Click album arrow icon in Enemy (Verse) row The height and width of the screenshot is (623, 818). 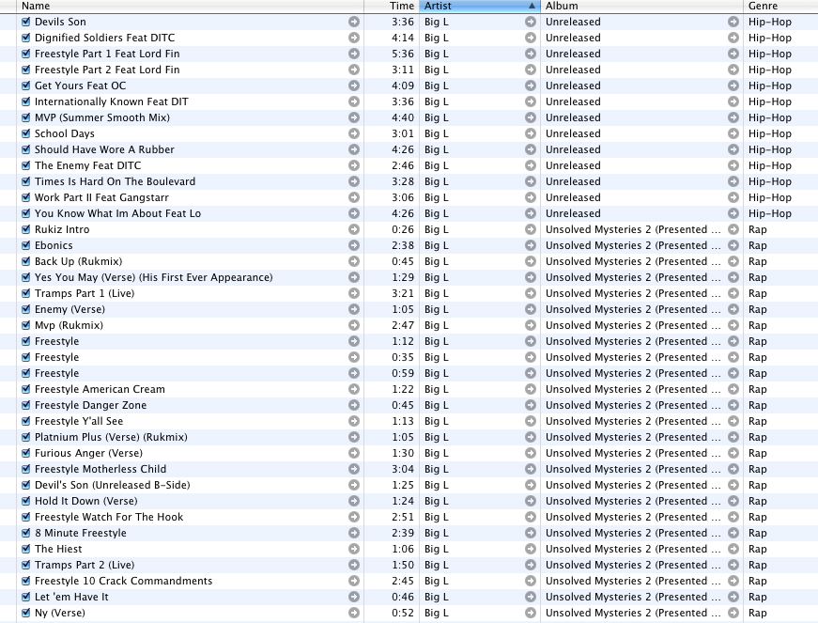[x=733, y=309]
